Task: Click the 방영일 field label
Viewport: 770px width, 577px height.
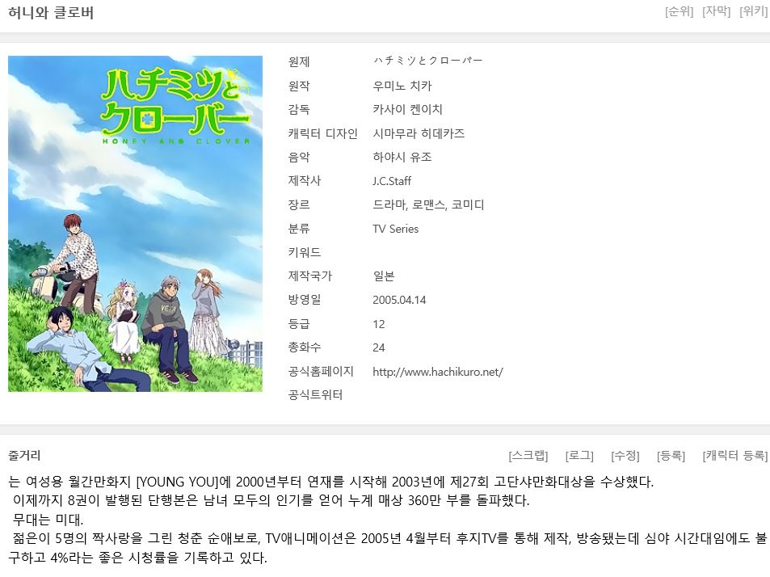Action: [305, 300]
